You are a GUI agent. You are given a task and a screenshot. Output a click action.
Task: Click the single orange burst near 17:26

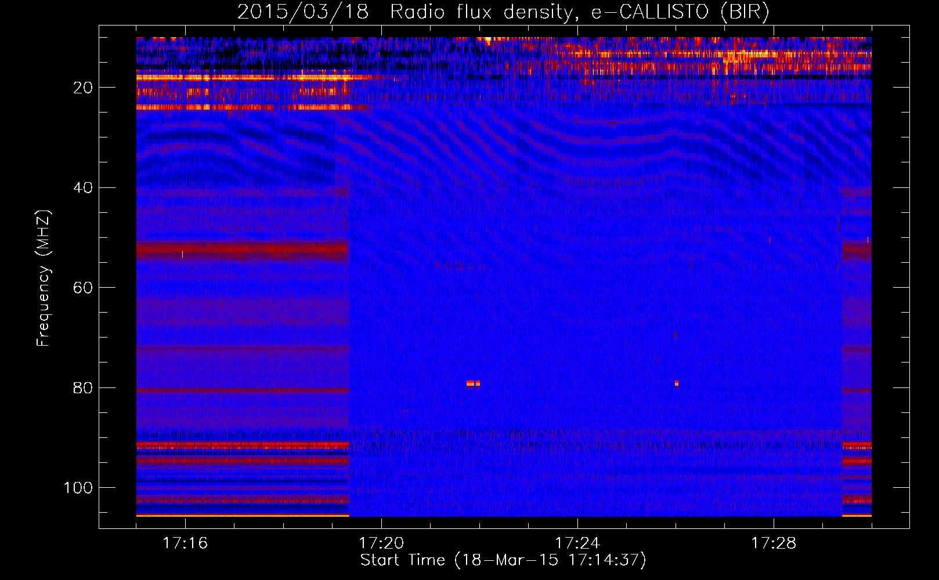click(677, 383)
